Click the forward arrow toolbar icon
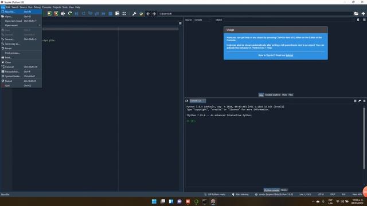367x206 pixels. [154, 14]
